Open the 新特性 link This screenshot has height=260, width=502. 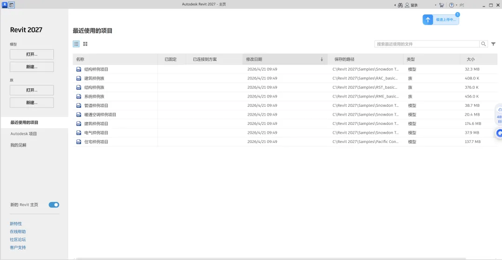click(16, 224)
